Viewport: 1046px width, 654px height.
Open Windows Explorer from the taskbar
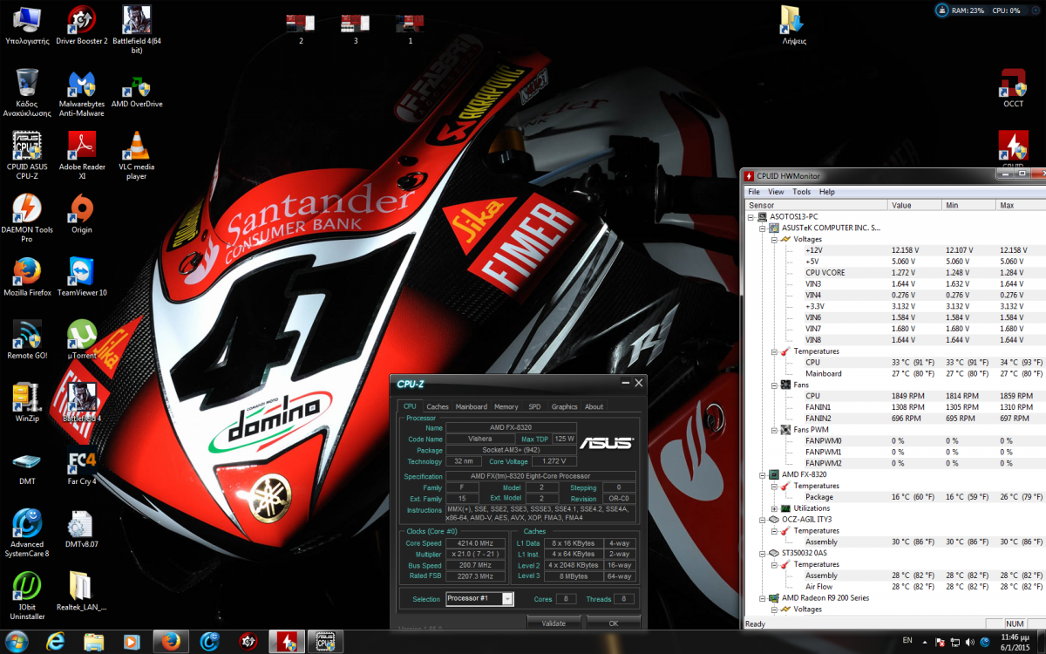[94, 641]
